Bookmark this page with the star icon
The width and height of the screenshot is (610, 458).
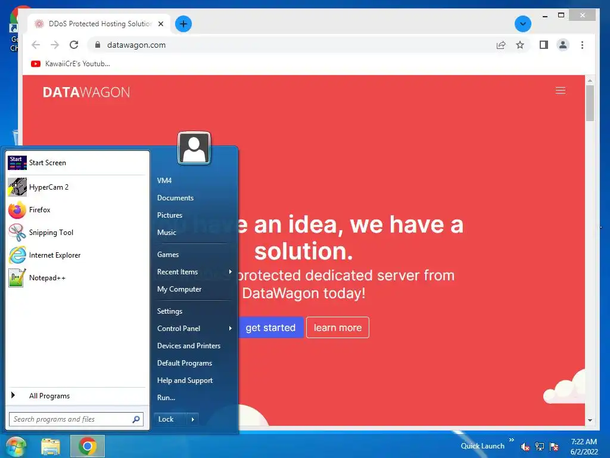pyautogui.click(x=520, y=45)
